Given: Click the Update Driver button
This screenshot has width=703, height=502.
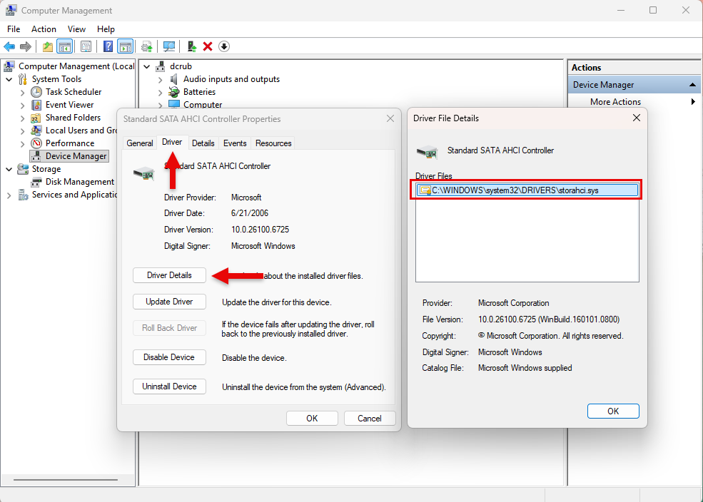Looking at the screenshot, I should tap(169, 302).
